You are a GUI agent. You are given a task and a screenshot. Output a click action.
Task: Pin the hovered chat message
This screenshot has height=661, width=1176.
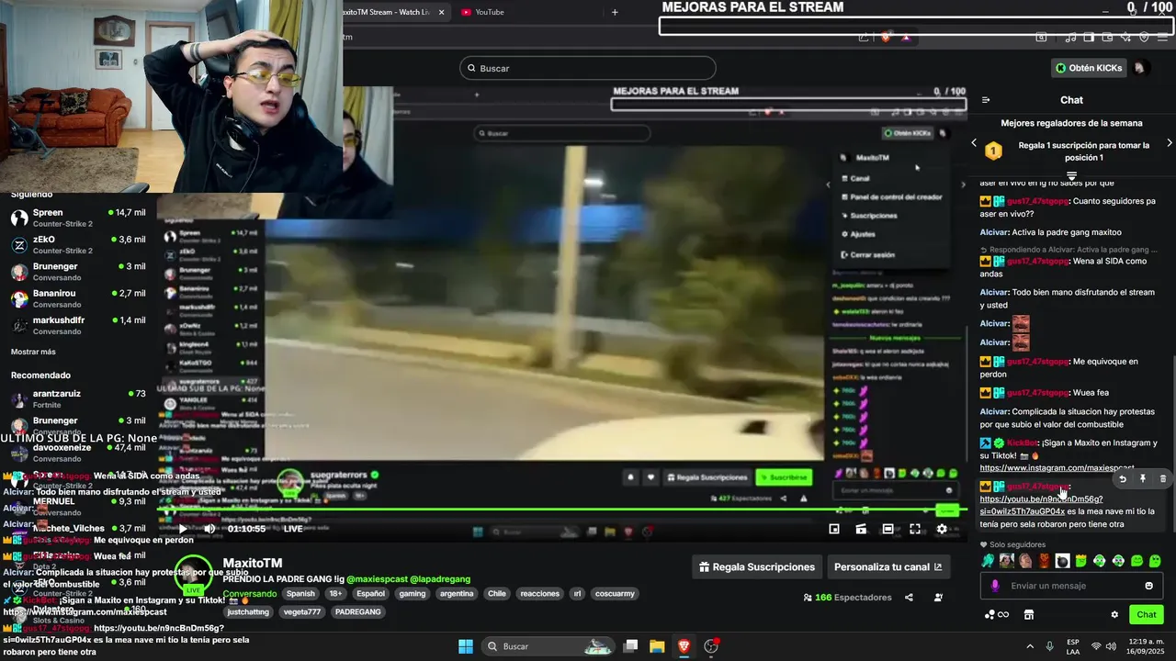pos(1143,479)
